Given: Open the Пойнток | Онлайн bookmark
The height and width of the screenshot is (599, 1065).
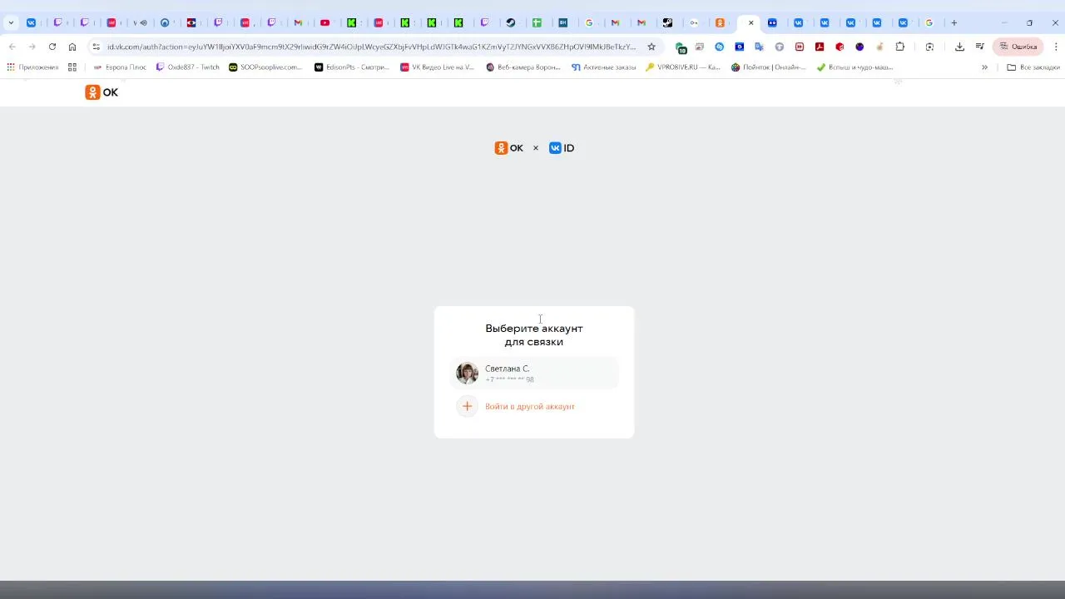Looking at the screenshot, I should (769, 67).
